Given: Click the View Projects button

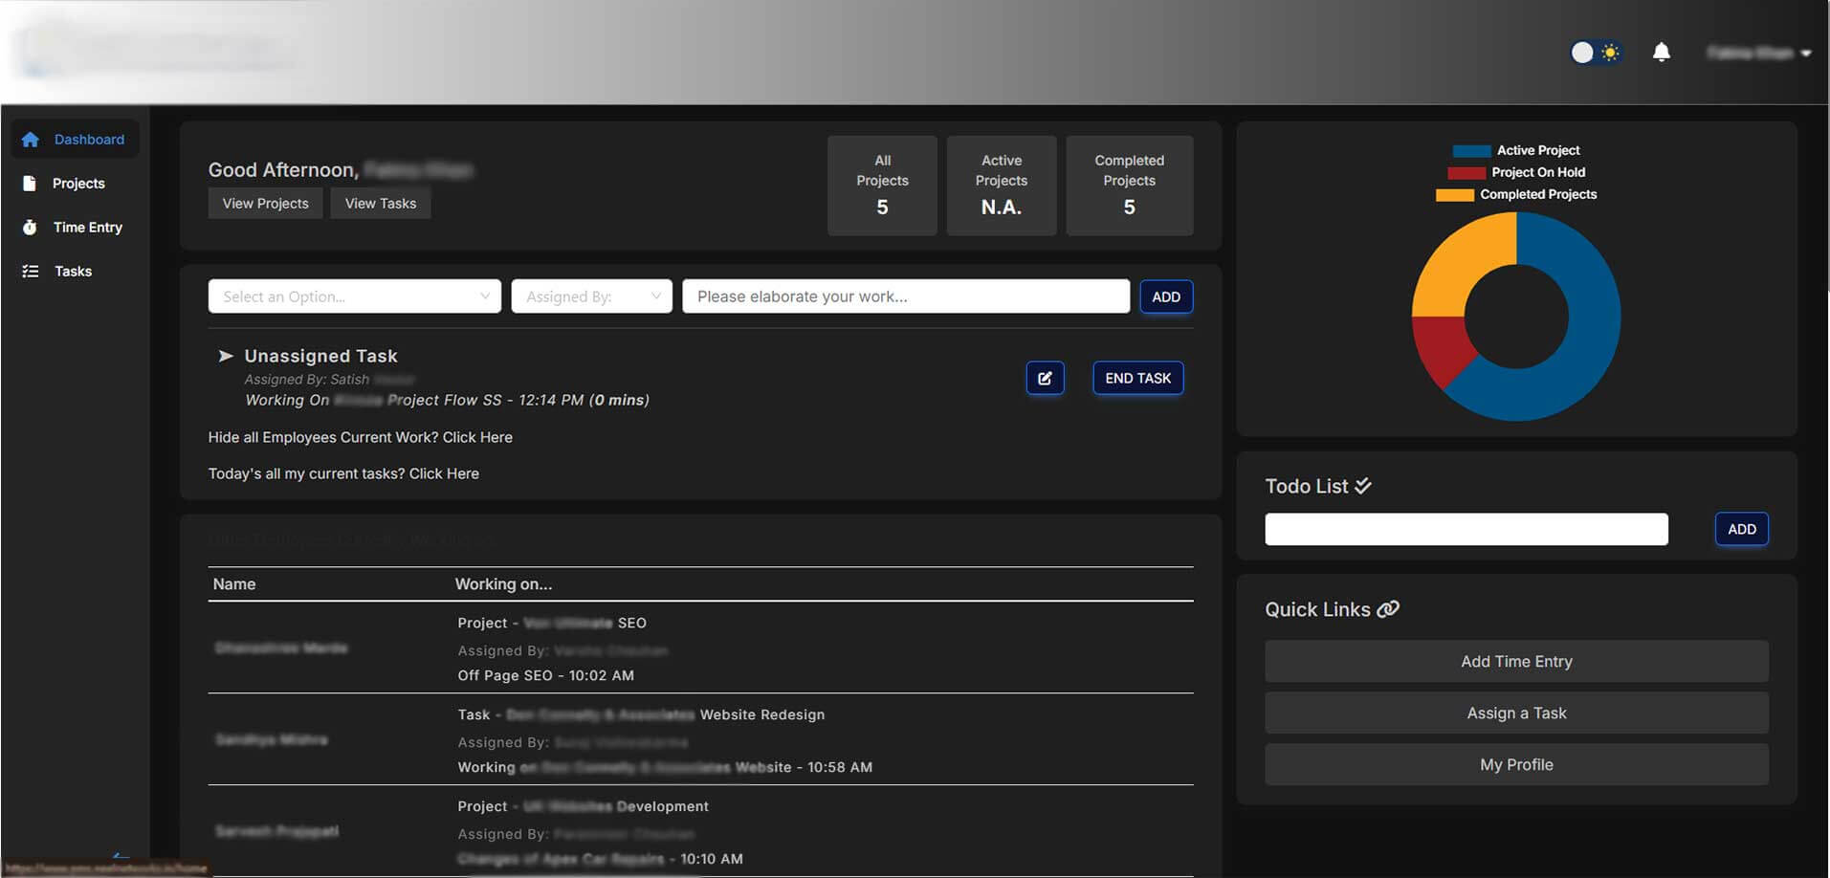Looking at the screenshot, I should pyautogui.click(x=266, y=204).
